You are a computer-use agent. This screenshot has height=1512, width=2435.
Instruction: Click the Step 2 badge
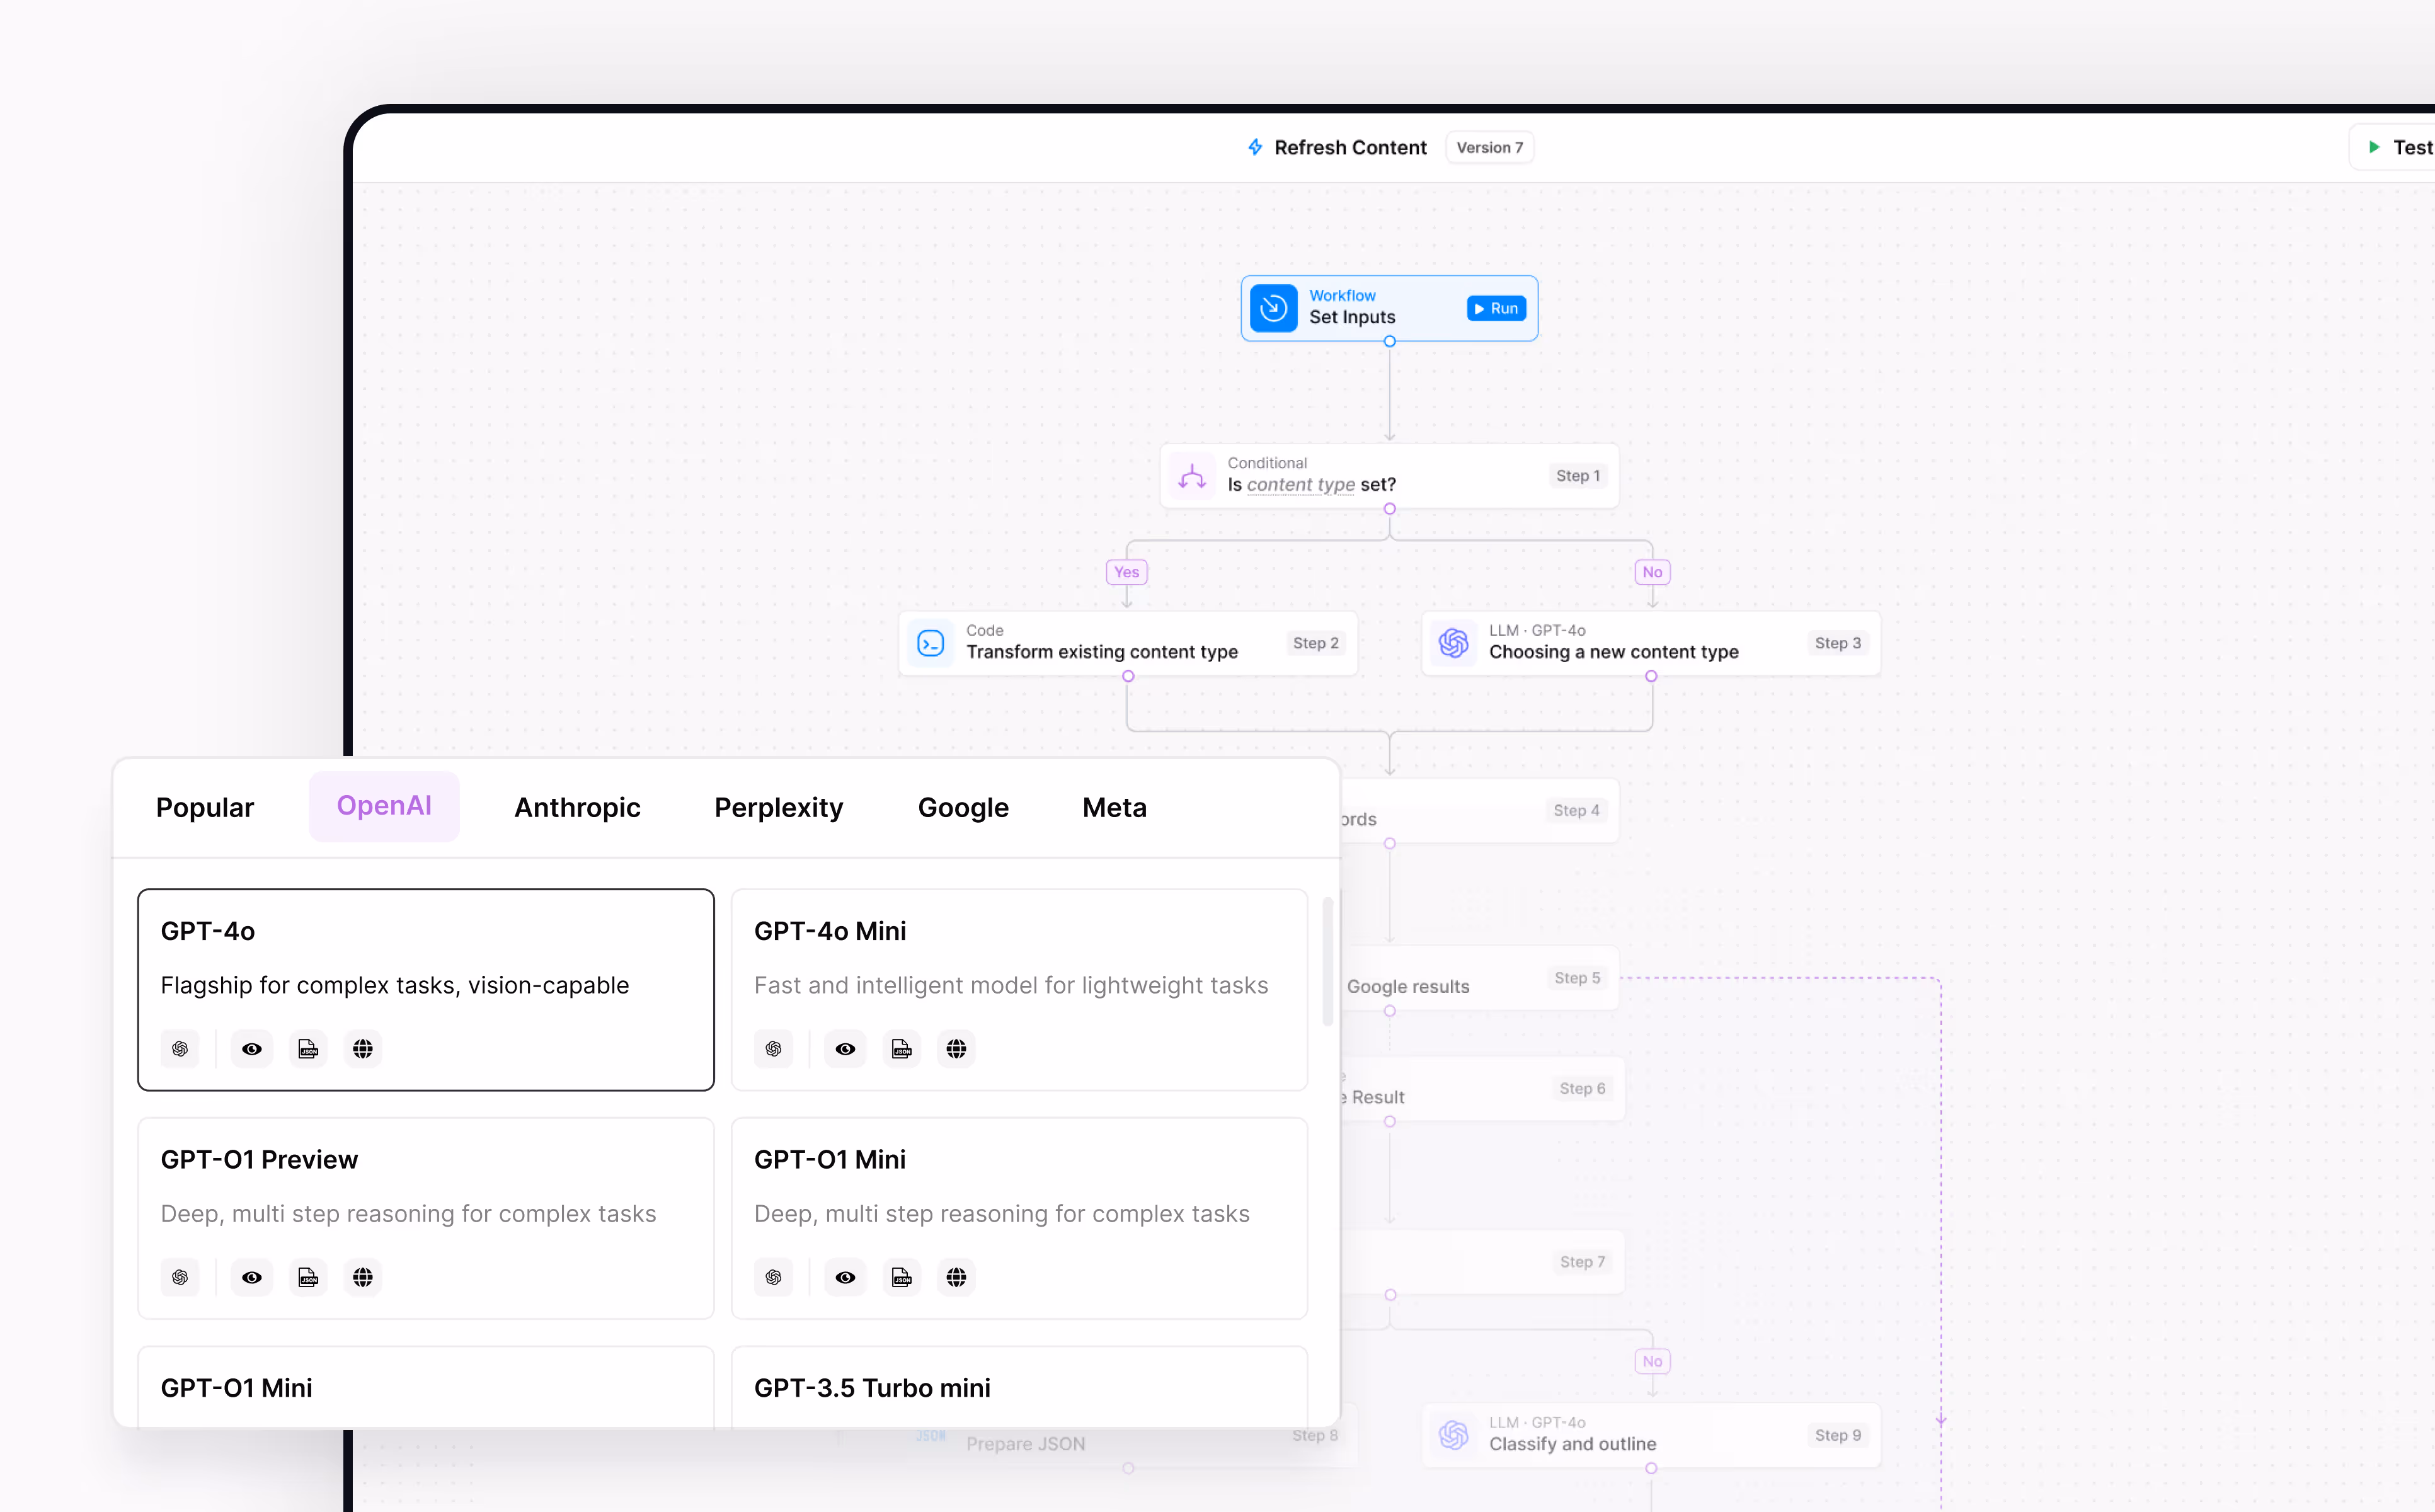[x=1315, y=643]
